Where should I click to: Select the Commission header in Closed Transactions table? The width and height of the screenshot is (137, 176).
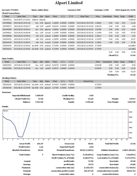click(x=107, y=16)
